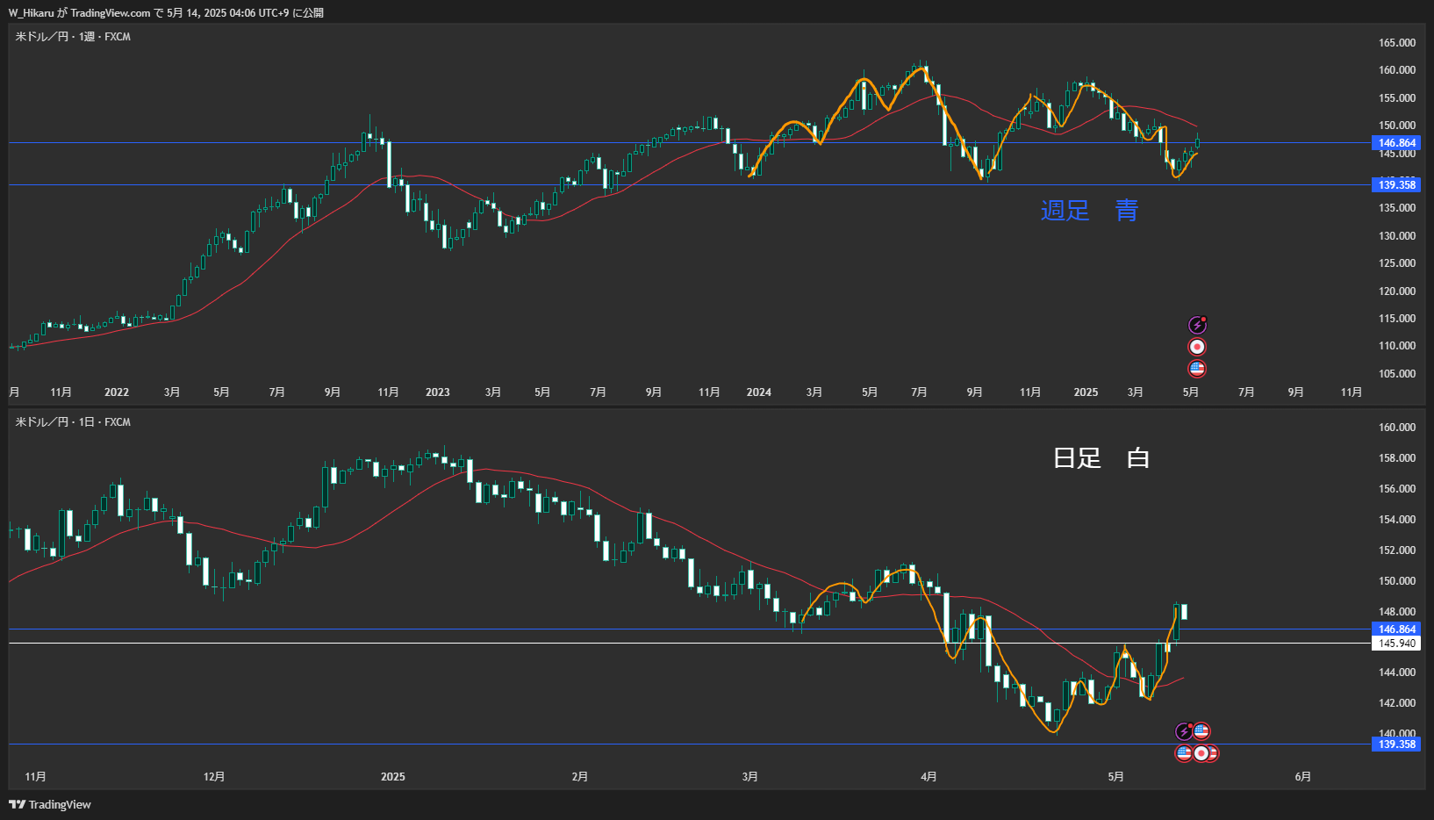Click the blue 146.864 price label on weekly axis
This screenshot has height=820, width=1434.
click(x=1397, y=143)
